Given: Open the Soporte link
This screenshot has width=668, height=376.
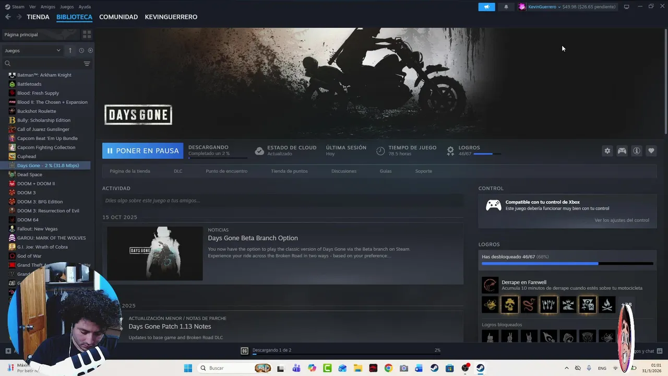Looking at the screenshot, I should click(x=423, y=171).
